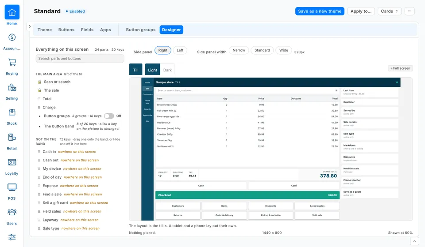
Task: Set side panel to Right
Action: tap(163, 50)
